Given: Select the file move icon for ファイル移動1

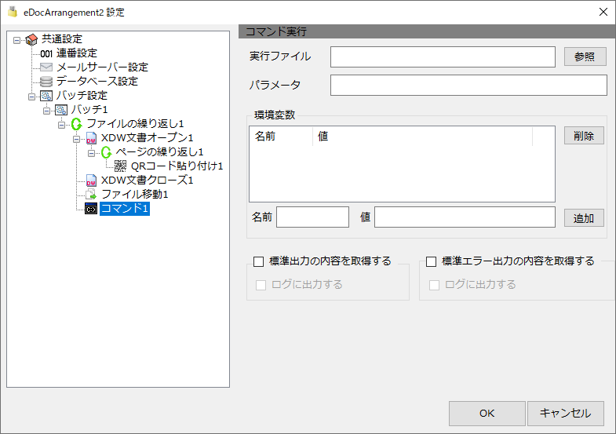Looking at the screenshot, I should [x=91, y=194].
